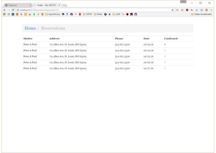216x153 pixels.
Task: Open the Apple logo bookmark
Action: tap(109, 14)
